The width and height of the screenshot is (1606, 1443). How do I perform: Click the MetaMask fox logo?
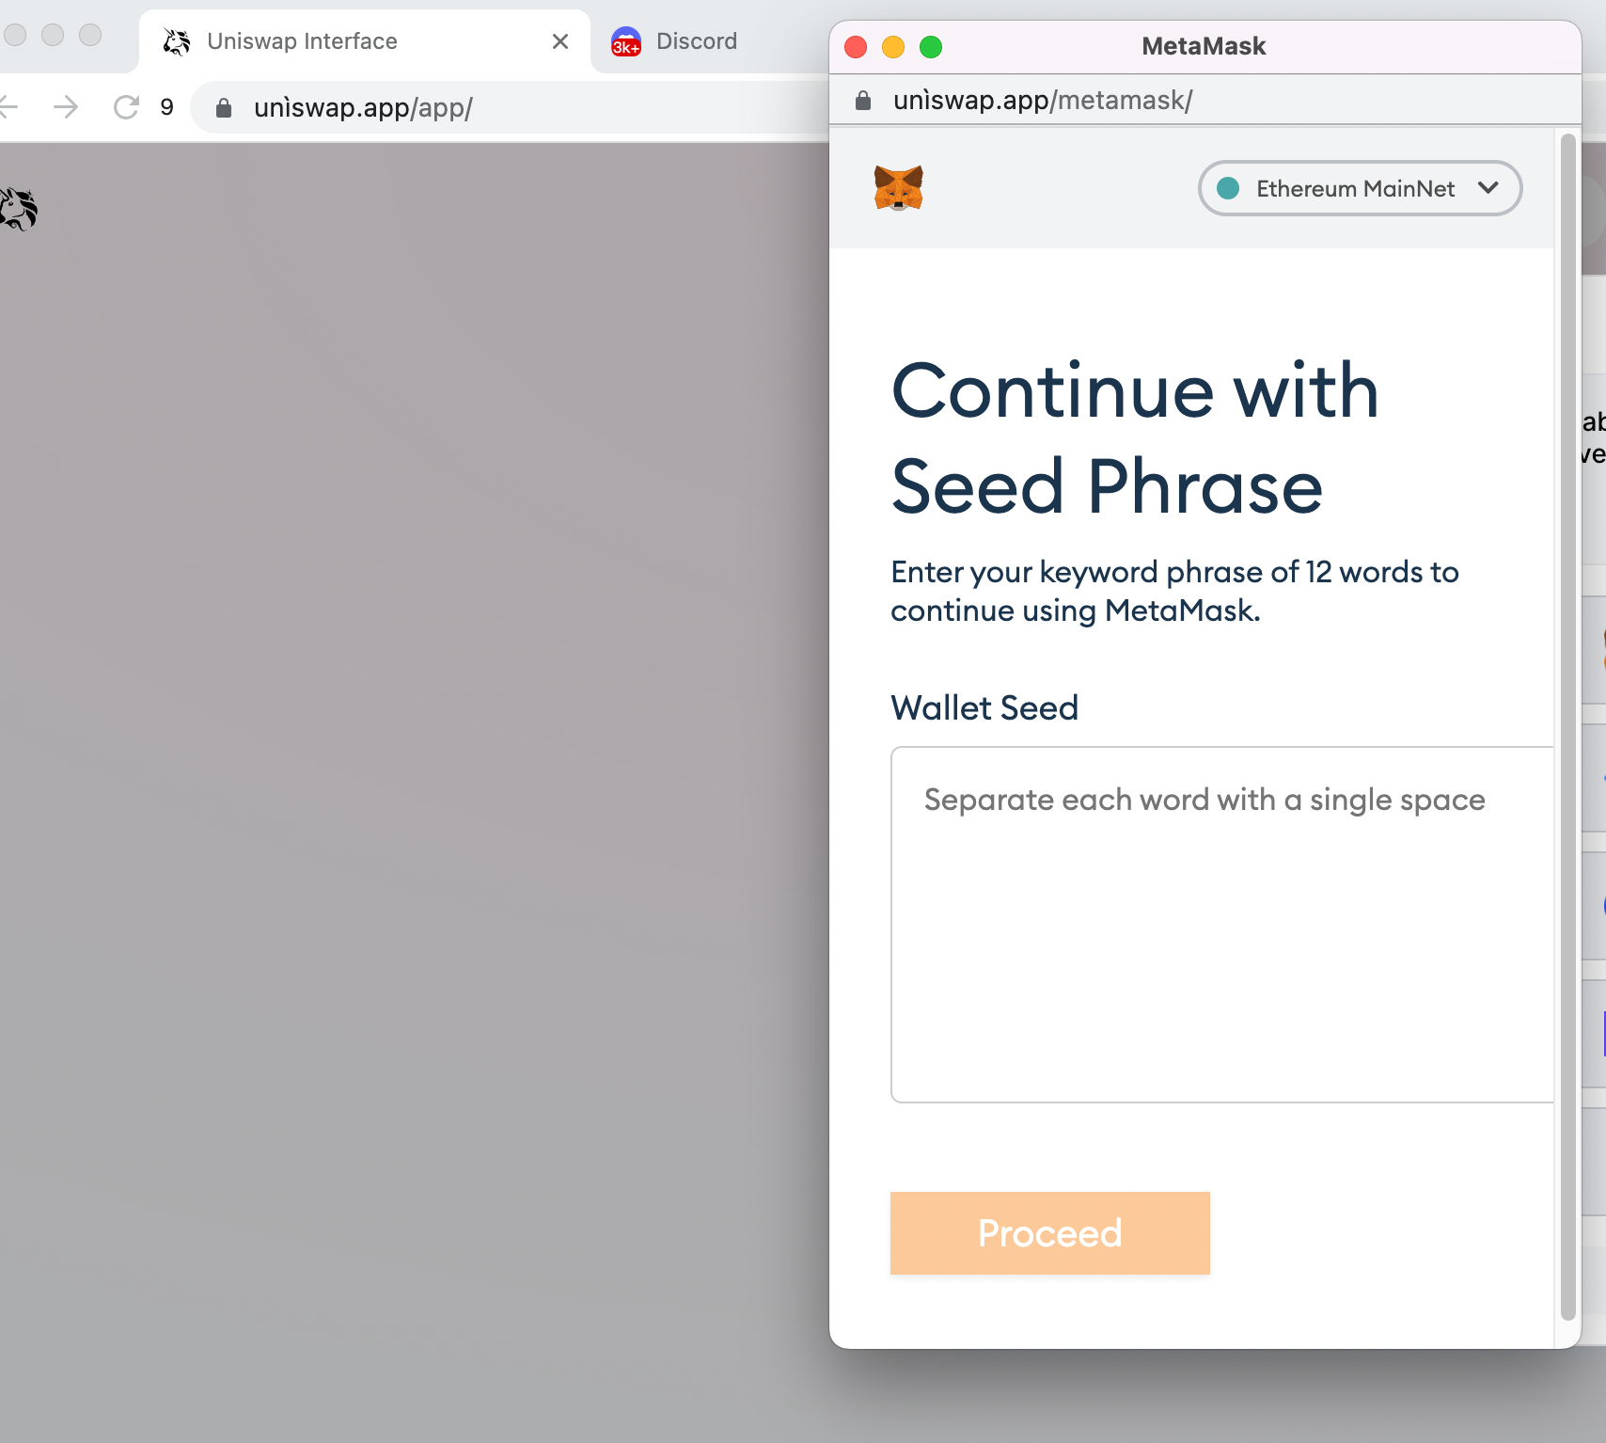898,188
